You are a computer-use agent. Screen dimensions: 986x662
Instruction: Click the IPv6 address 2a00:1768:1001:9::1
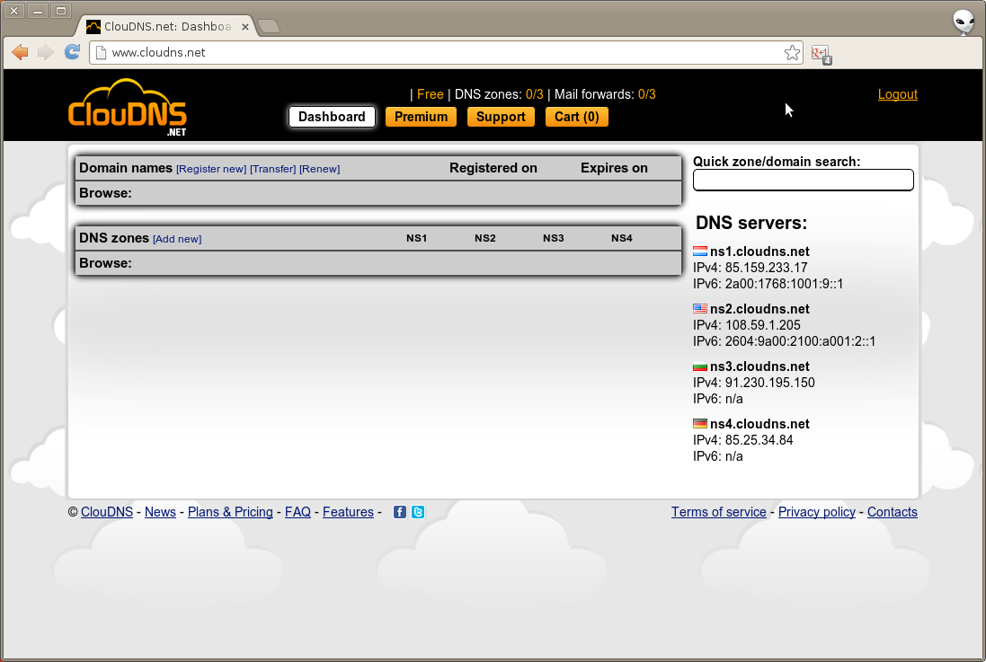784,284
